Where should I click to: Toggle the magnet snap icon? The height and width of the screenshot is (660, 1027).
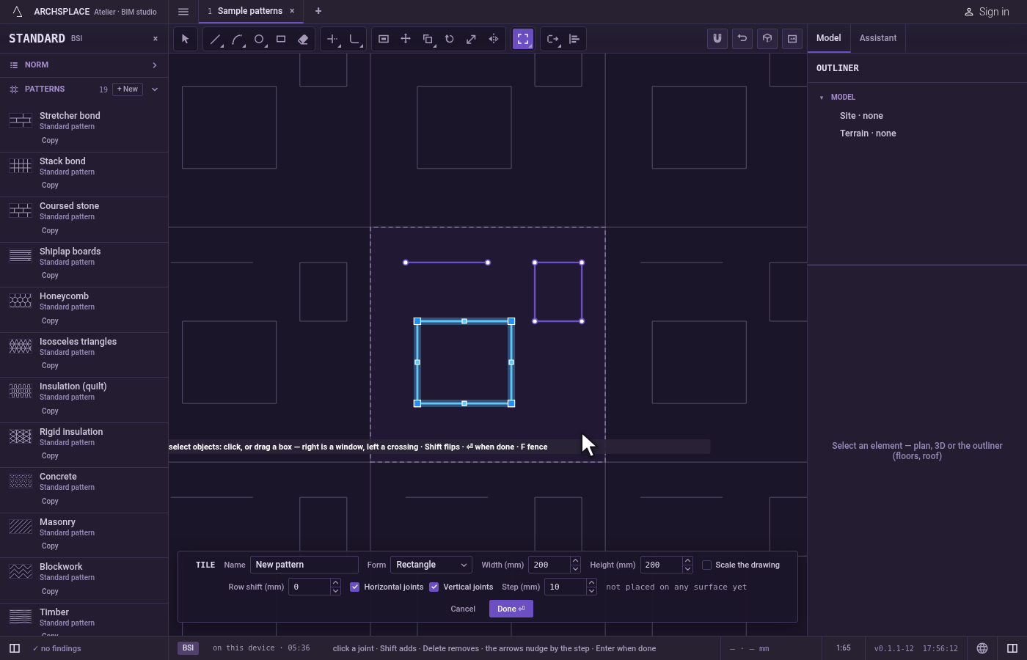tap(717, 39)
